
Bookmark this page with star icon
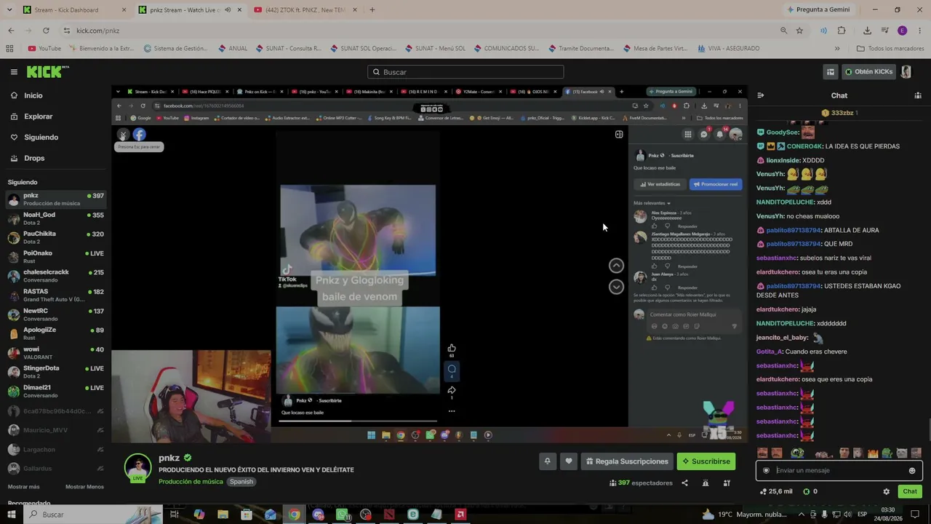click(x=799, y=31)
